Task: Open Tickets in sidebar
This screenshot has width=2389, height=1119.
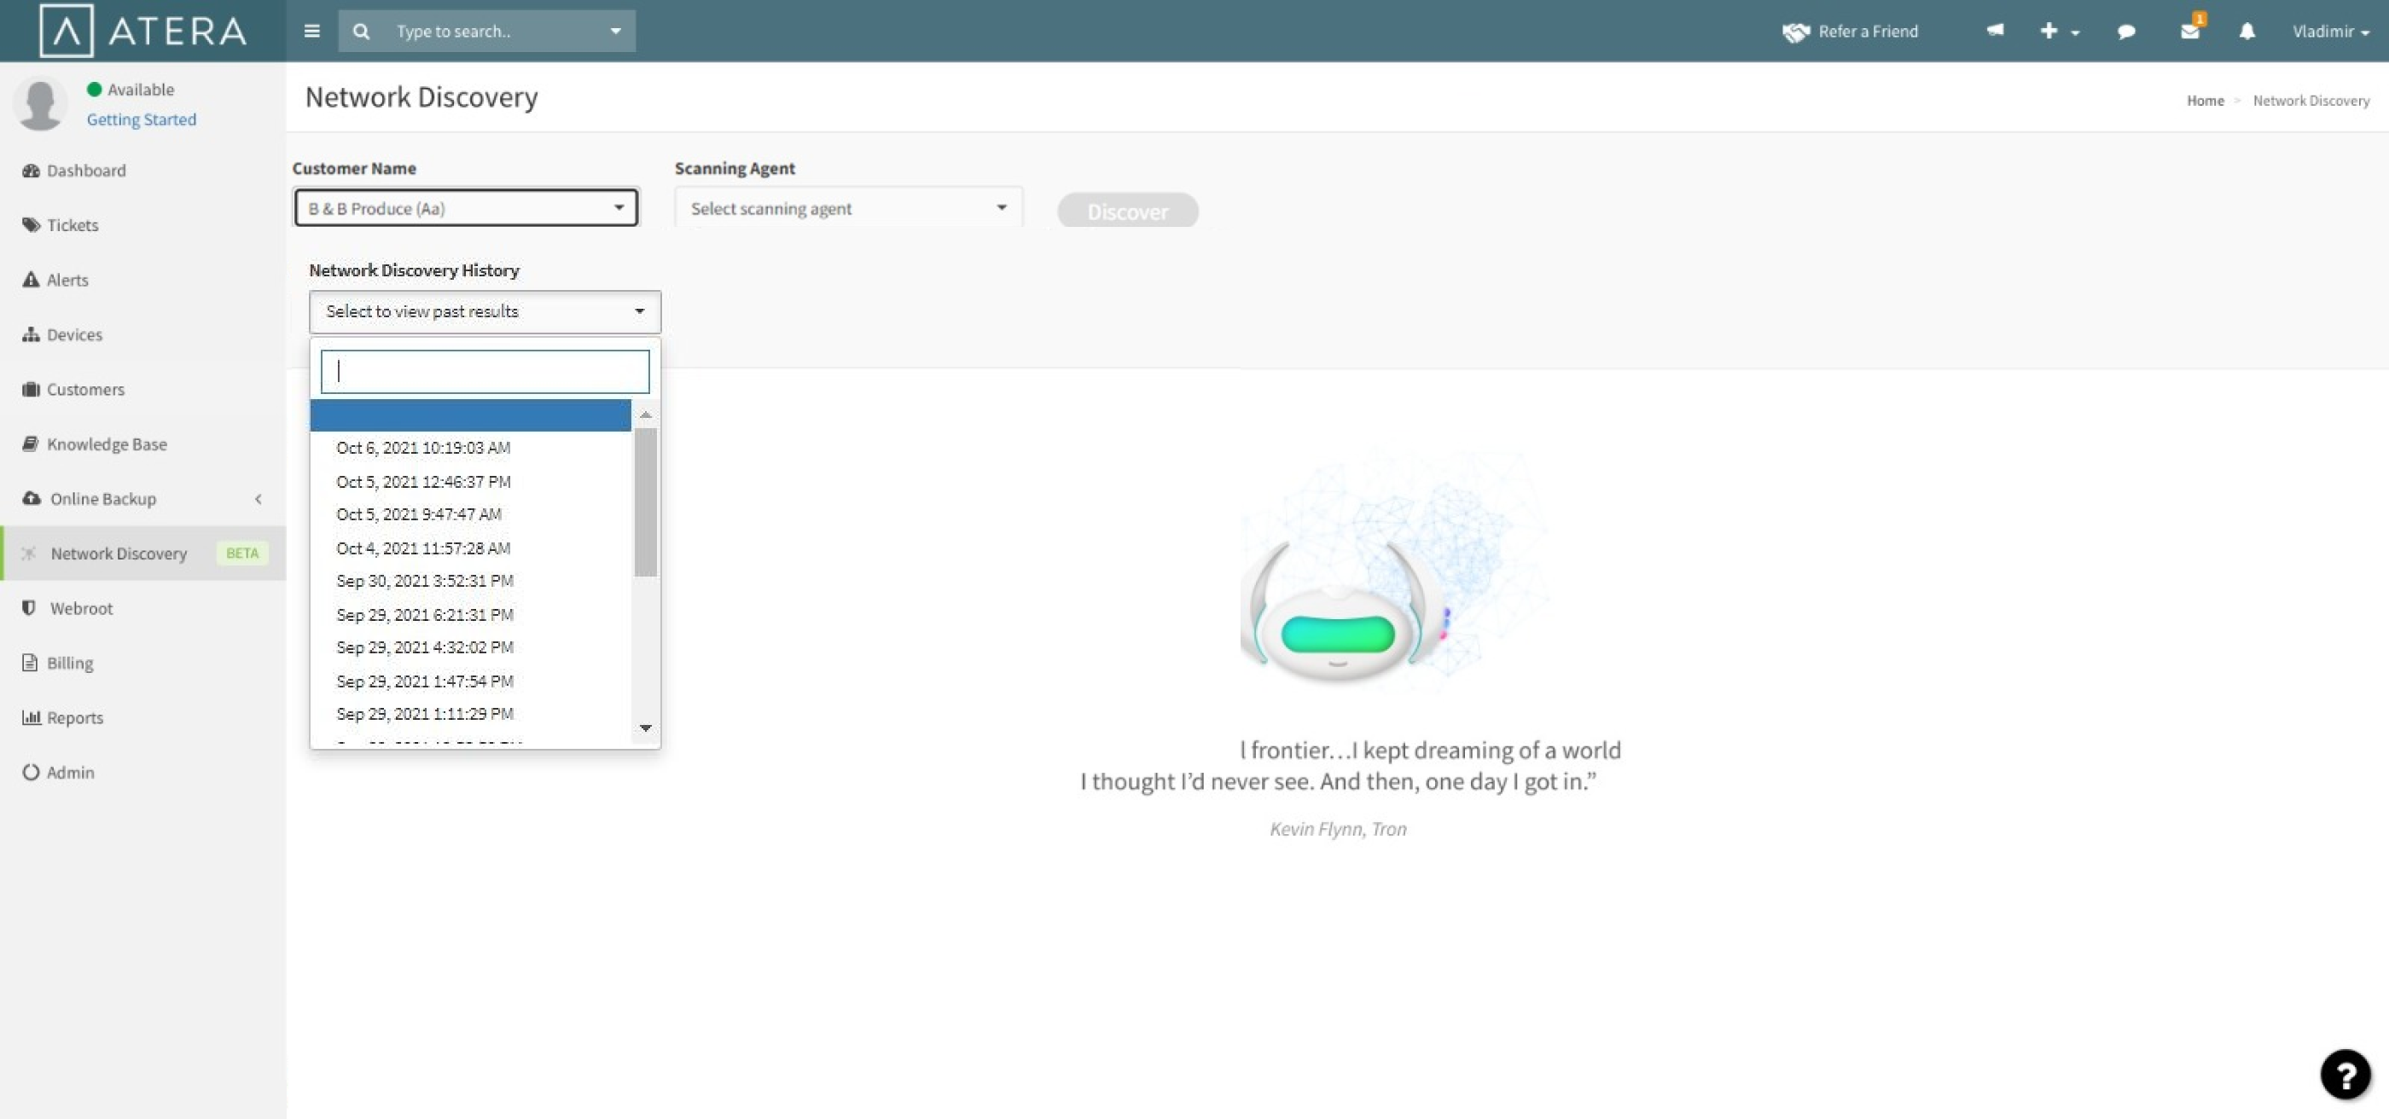Action: tap(73, 224)
